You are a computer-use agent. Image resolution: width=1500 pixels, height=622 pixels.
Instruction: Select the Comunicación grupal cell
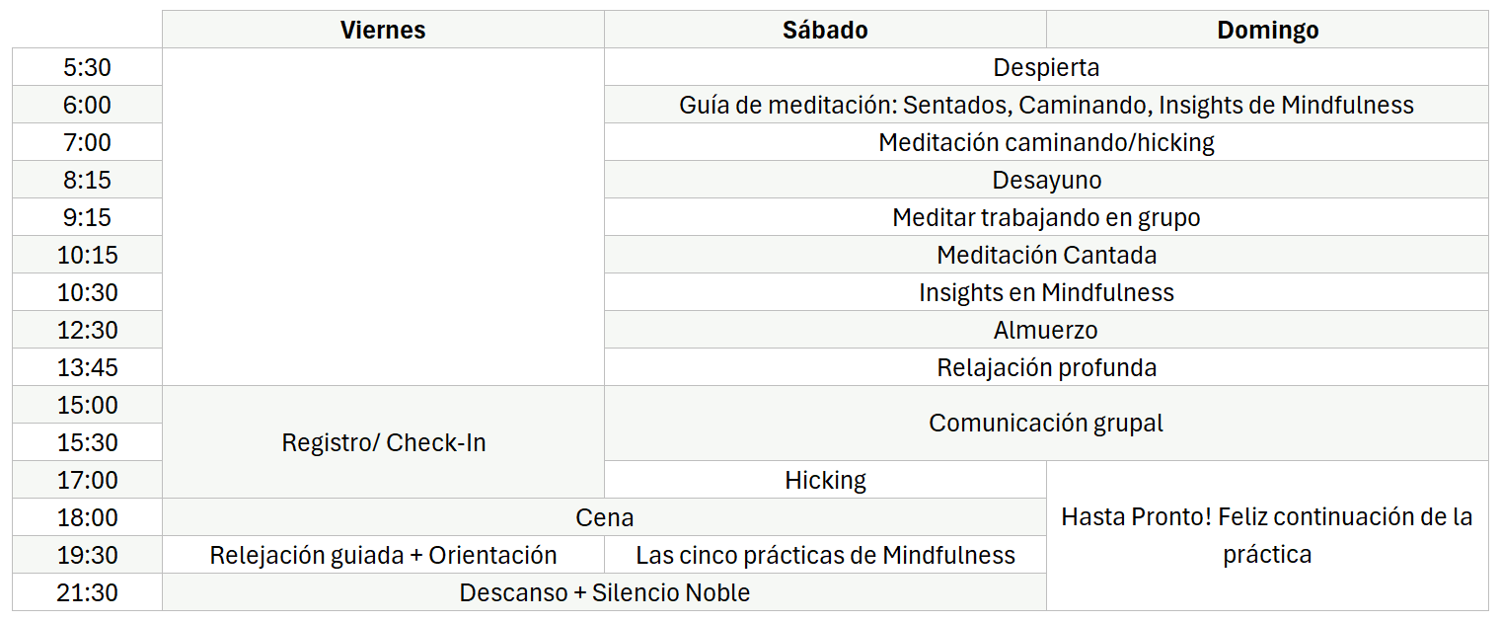pos(1046,423)
